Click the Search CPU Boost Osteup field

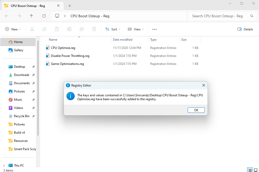219,16
